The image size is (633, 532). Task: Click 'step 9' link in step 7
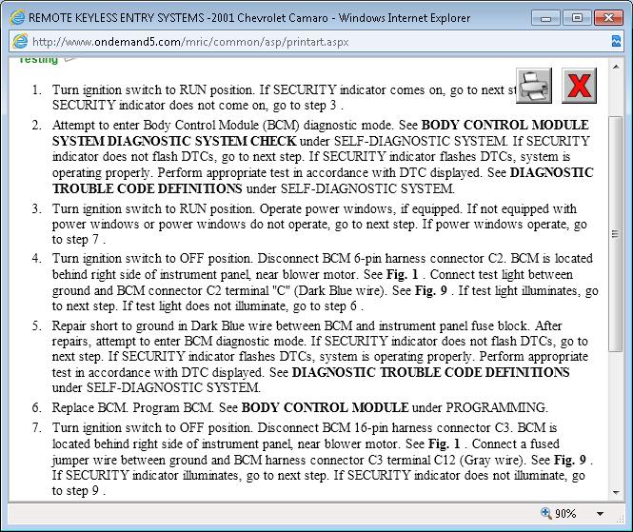coord(83,490)
